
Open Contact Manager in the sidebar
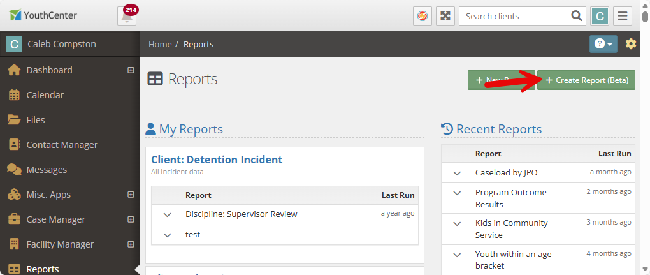click(x=62, y=145)
